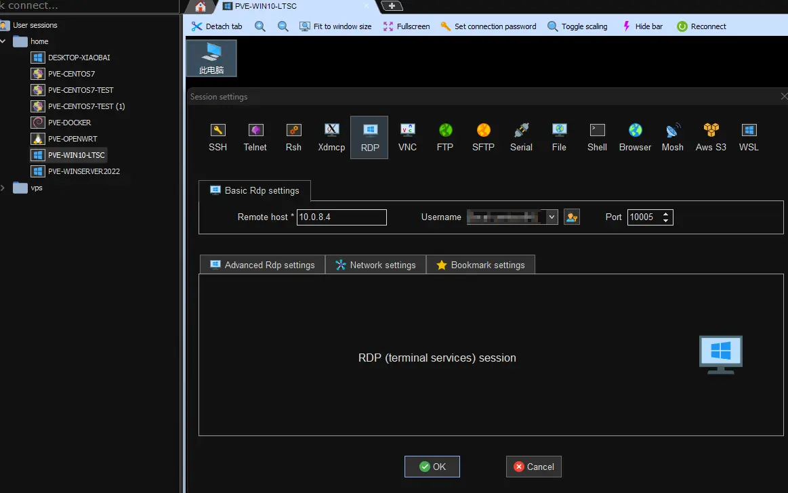Choose the VNC session type
The width and height of the screenshot is (788, 493).
tap(407, 137)
